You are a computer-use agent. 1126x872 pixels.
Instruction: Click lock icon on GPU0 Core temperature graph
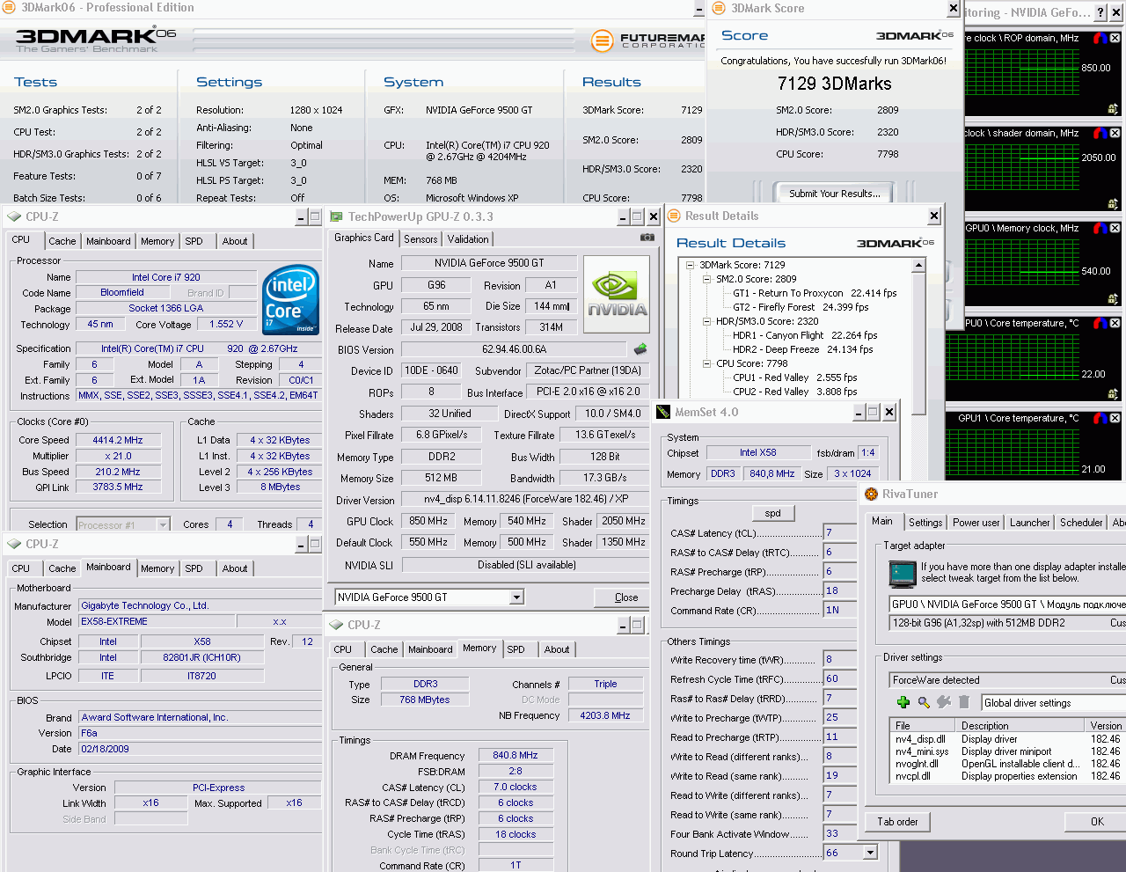(x=1113, y=394)
